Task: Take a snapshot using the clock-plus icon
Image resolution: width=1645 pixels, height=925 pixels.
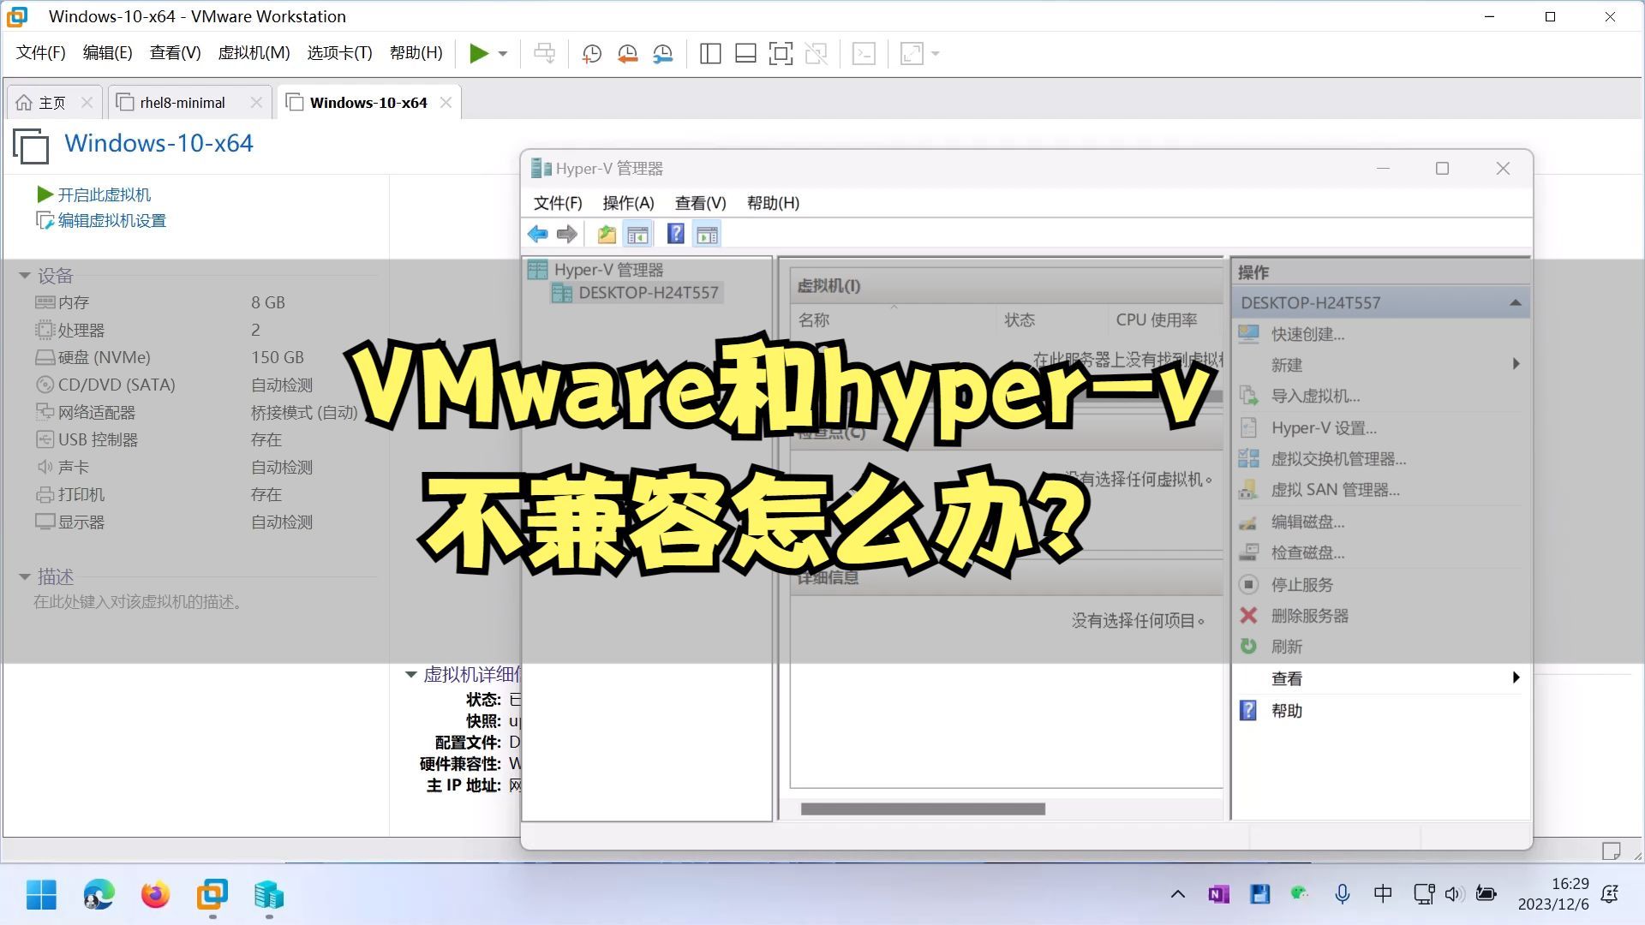Action: pyautogui.click(x=591, y=54)
